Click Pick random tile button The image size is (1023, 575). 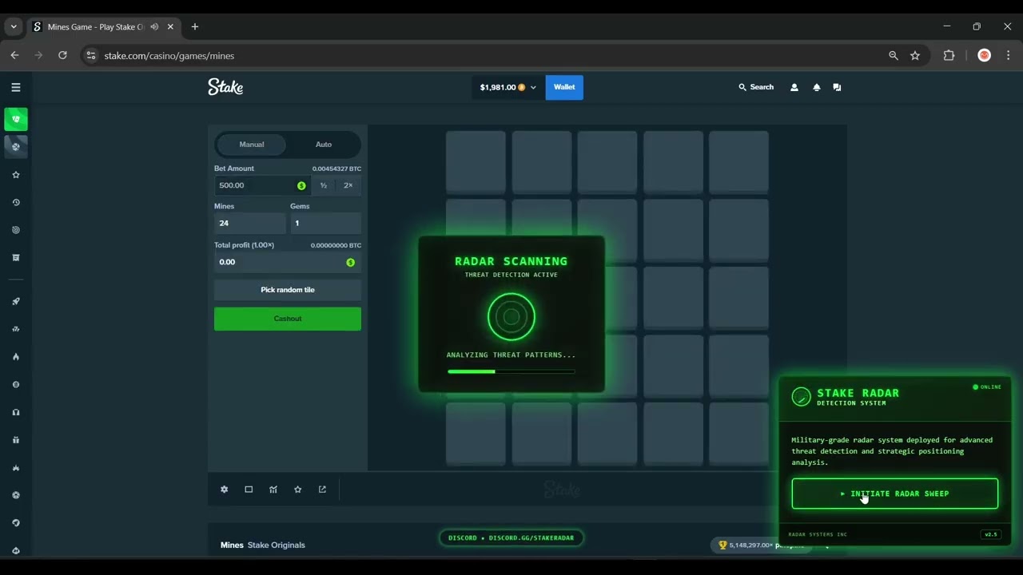click(288, 290)
